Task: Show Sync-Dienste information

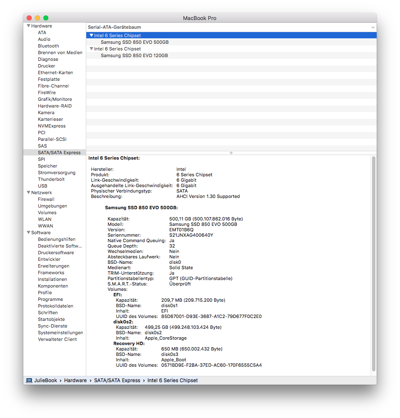Action: [x=52, y=326]
